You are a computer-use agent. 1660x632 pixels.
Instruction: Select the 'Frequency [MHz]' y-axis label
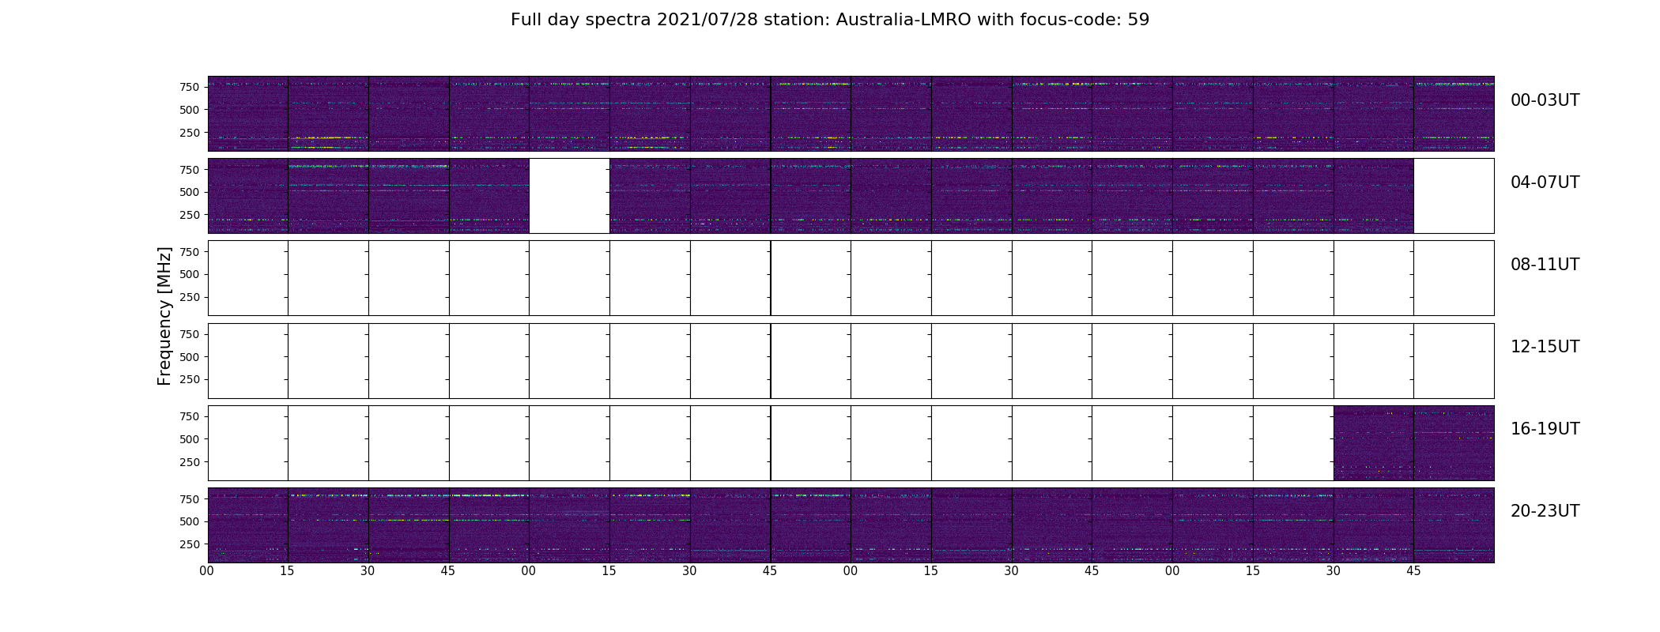(x=164, y=316)
